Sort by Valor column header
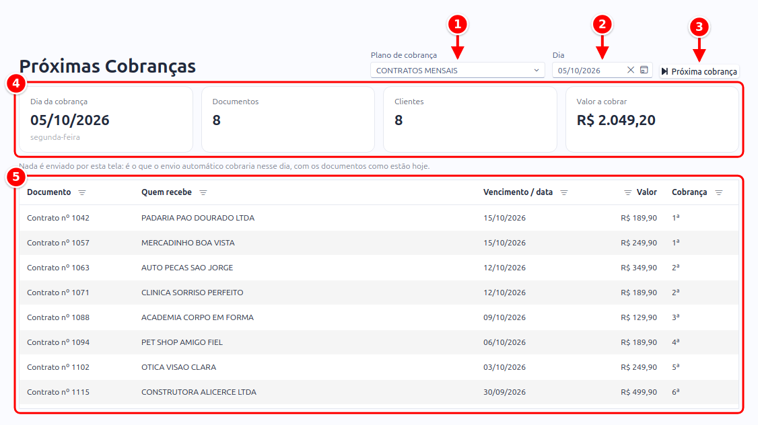Screen dimensions: 758x425 (646, 192)
